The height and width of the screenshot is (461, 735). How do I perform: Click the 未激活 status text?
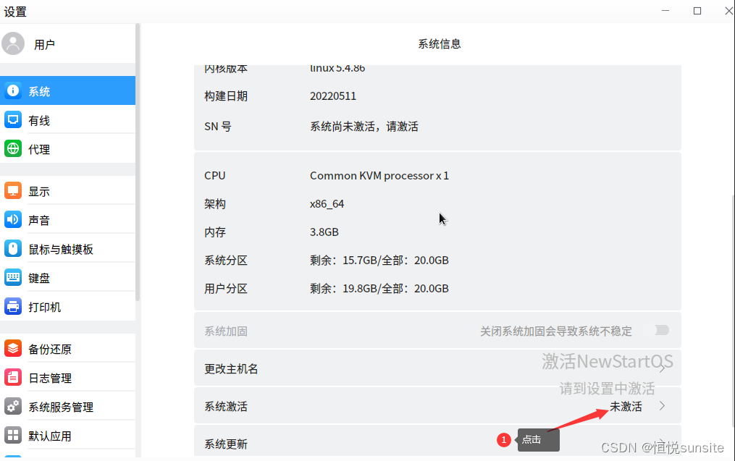626,406
